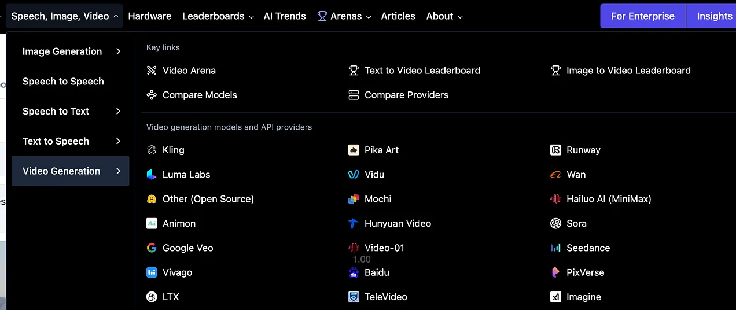736x310 pixels.
Task: Open the Text to Video Leaderboard link
Action: click(422, 71)
